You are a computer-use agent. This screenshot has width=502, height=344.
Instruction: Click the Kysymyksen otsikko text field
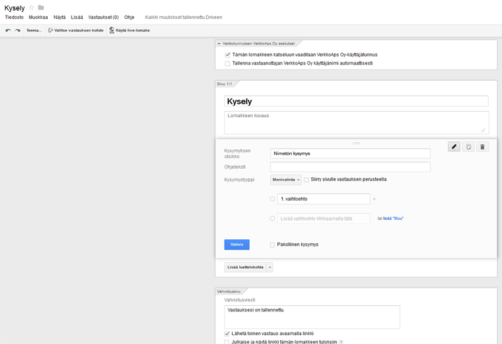(350, 154)
